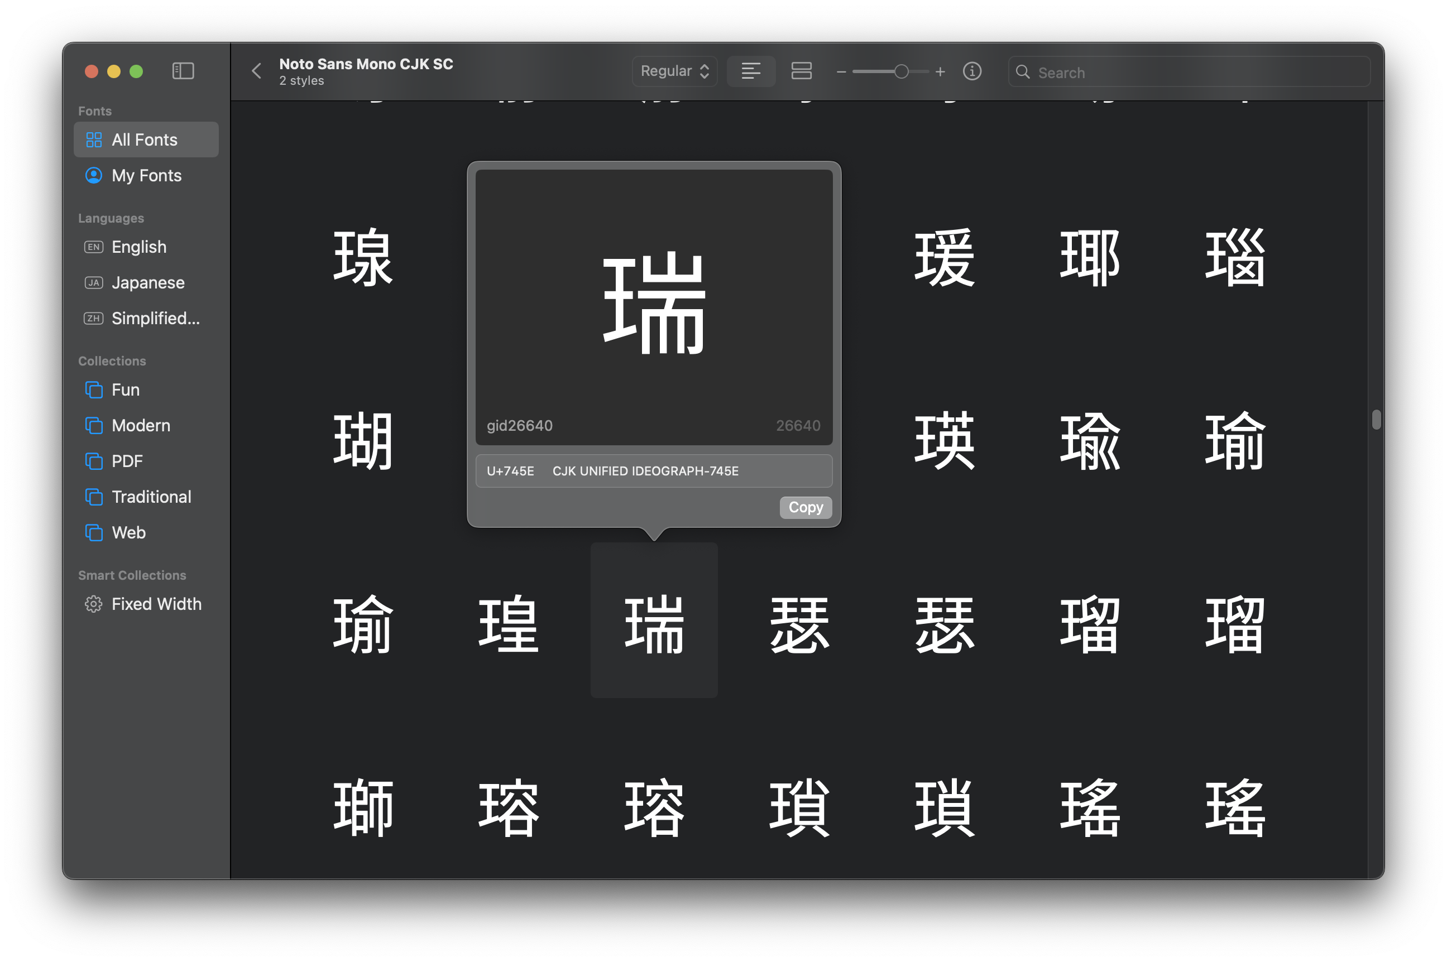1447x962 pixels.
Task: Select All Fonts in the sidebar
Action: pyautogui.click(x=146, y=140)
